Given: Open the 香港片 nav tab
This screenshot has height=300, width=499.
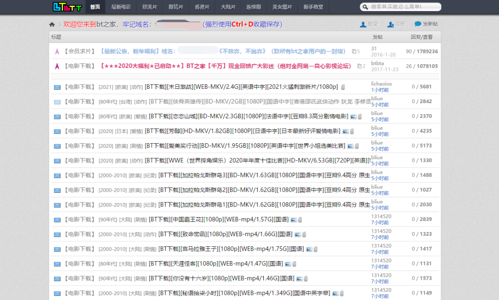Looking at the screenshot, I should click(202, 6).
